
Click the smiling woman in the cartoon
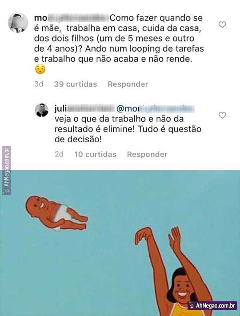177,272
